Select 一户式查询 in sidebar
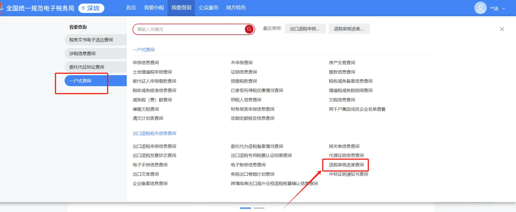Image resolution: width=516 pixels, height=212 pixels. tap(96, 81)
